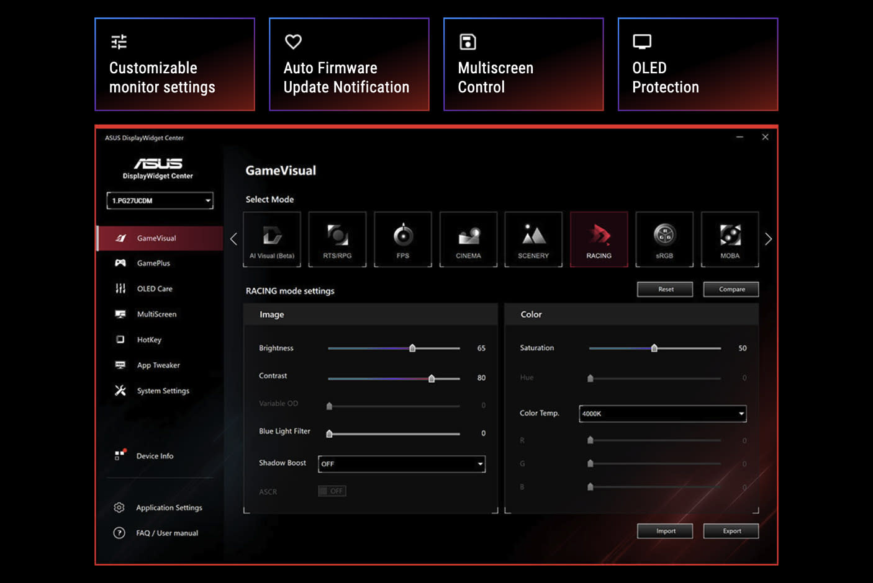Screen dimensions: 873x583
Task: Select the AI Visual (Beta) mode
Action: [272, 239]
